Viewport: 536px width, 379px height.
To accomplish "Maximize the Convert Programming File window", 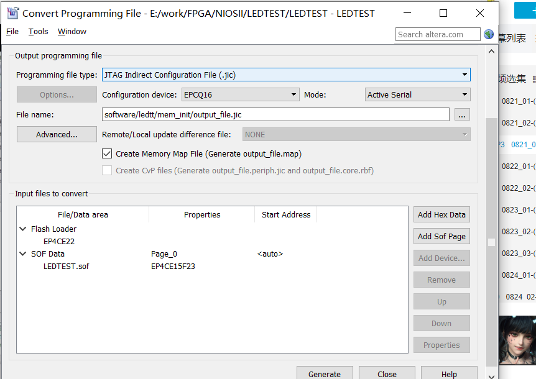I will point(443,13).
